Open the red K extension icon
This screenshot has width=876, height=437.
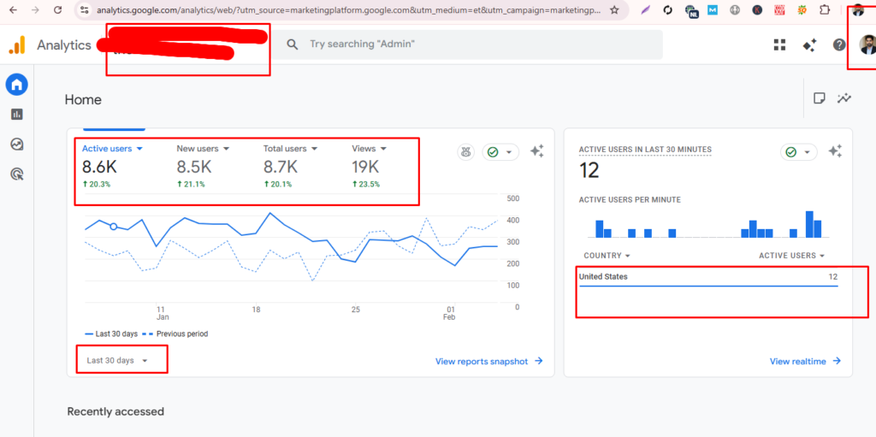pos(757,10)
